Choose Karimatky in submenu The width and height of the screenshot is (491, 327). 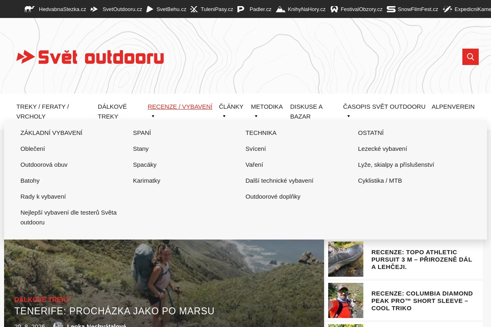tap(146, 180)
